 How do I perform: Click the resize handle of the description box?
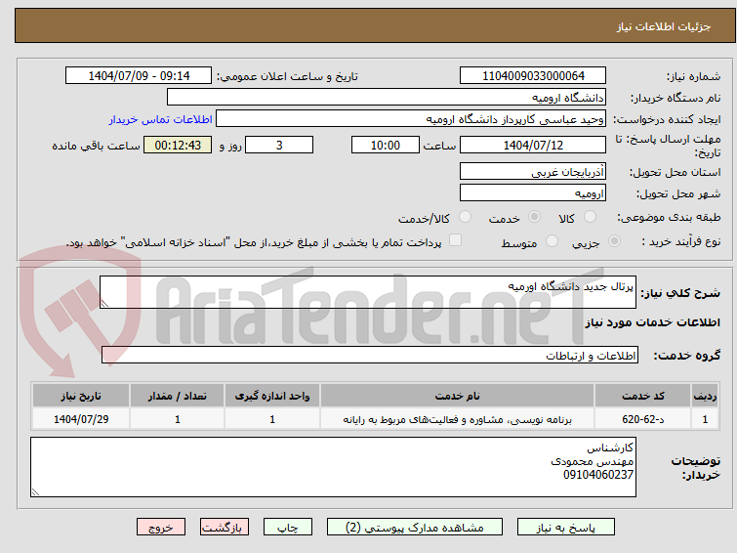click(x=104, y=303)
